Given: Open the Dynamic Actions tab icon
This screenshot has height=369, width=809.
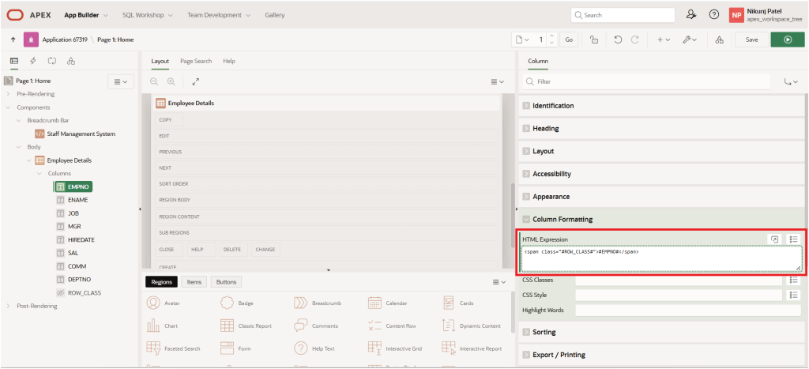Looking at the screenshot, I should pyautogui.click(x=32, y=61).
